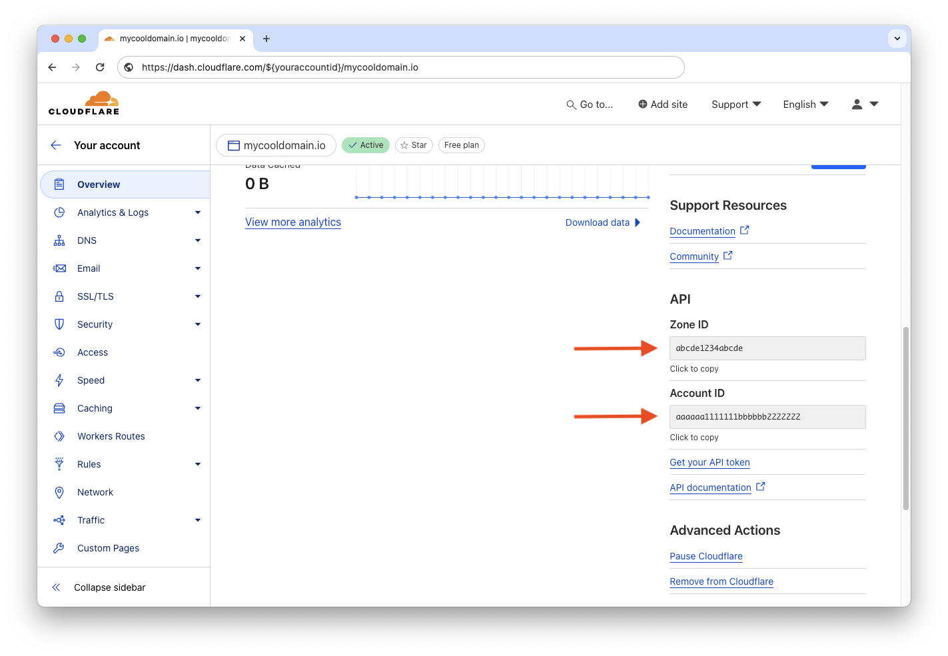Click the Caching drive icon
The image size is (948, 656).
coord(59,408)
